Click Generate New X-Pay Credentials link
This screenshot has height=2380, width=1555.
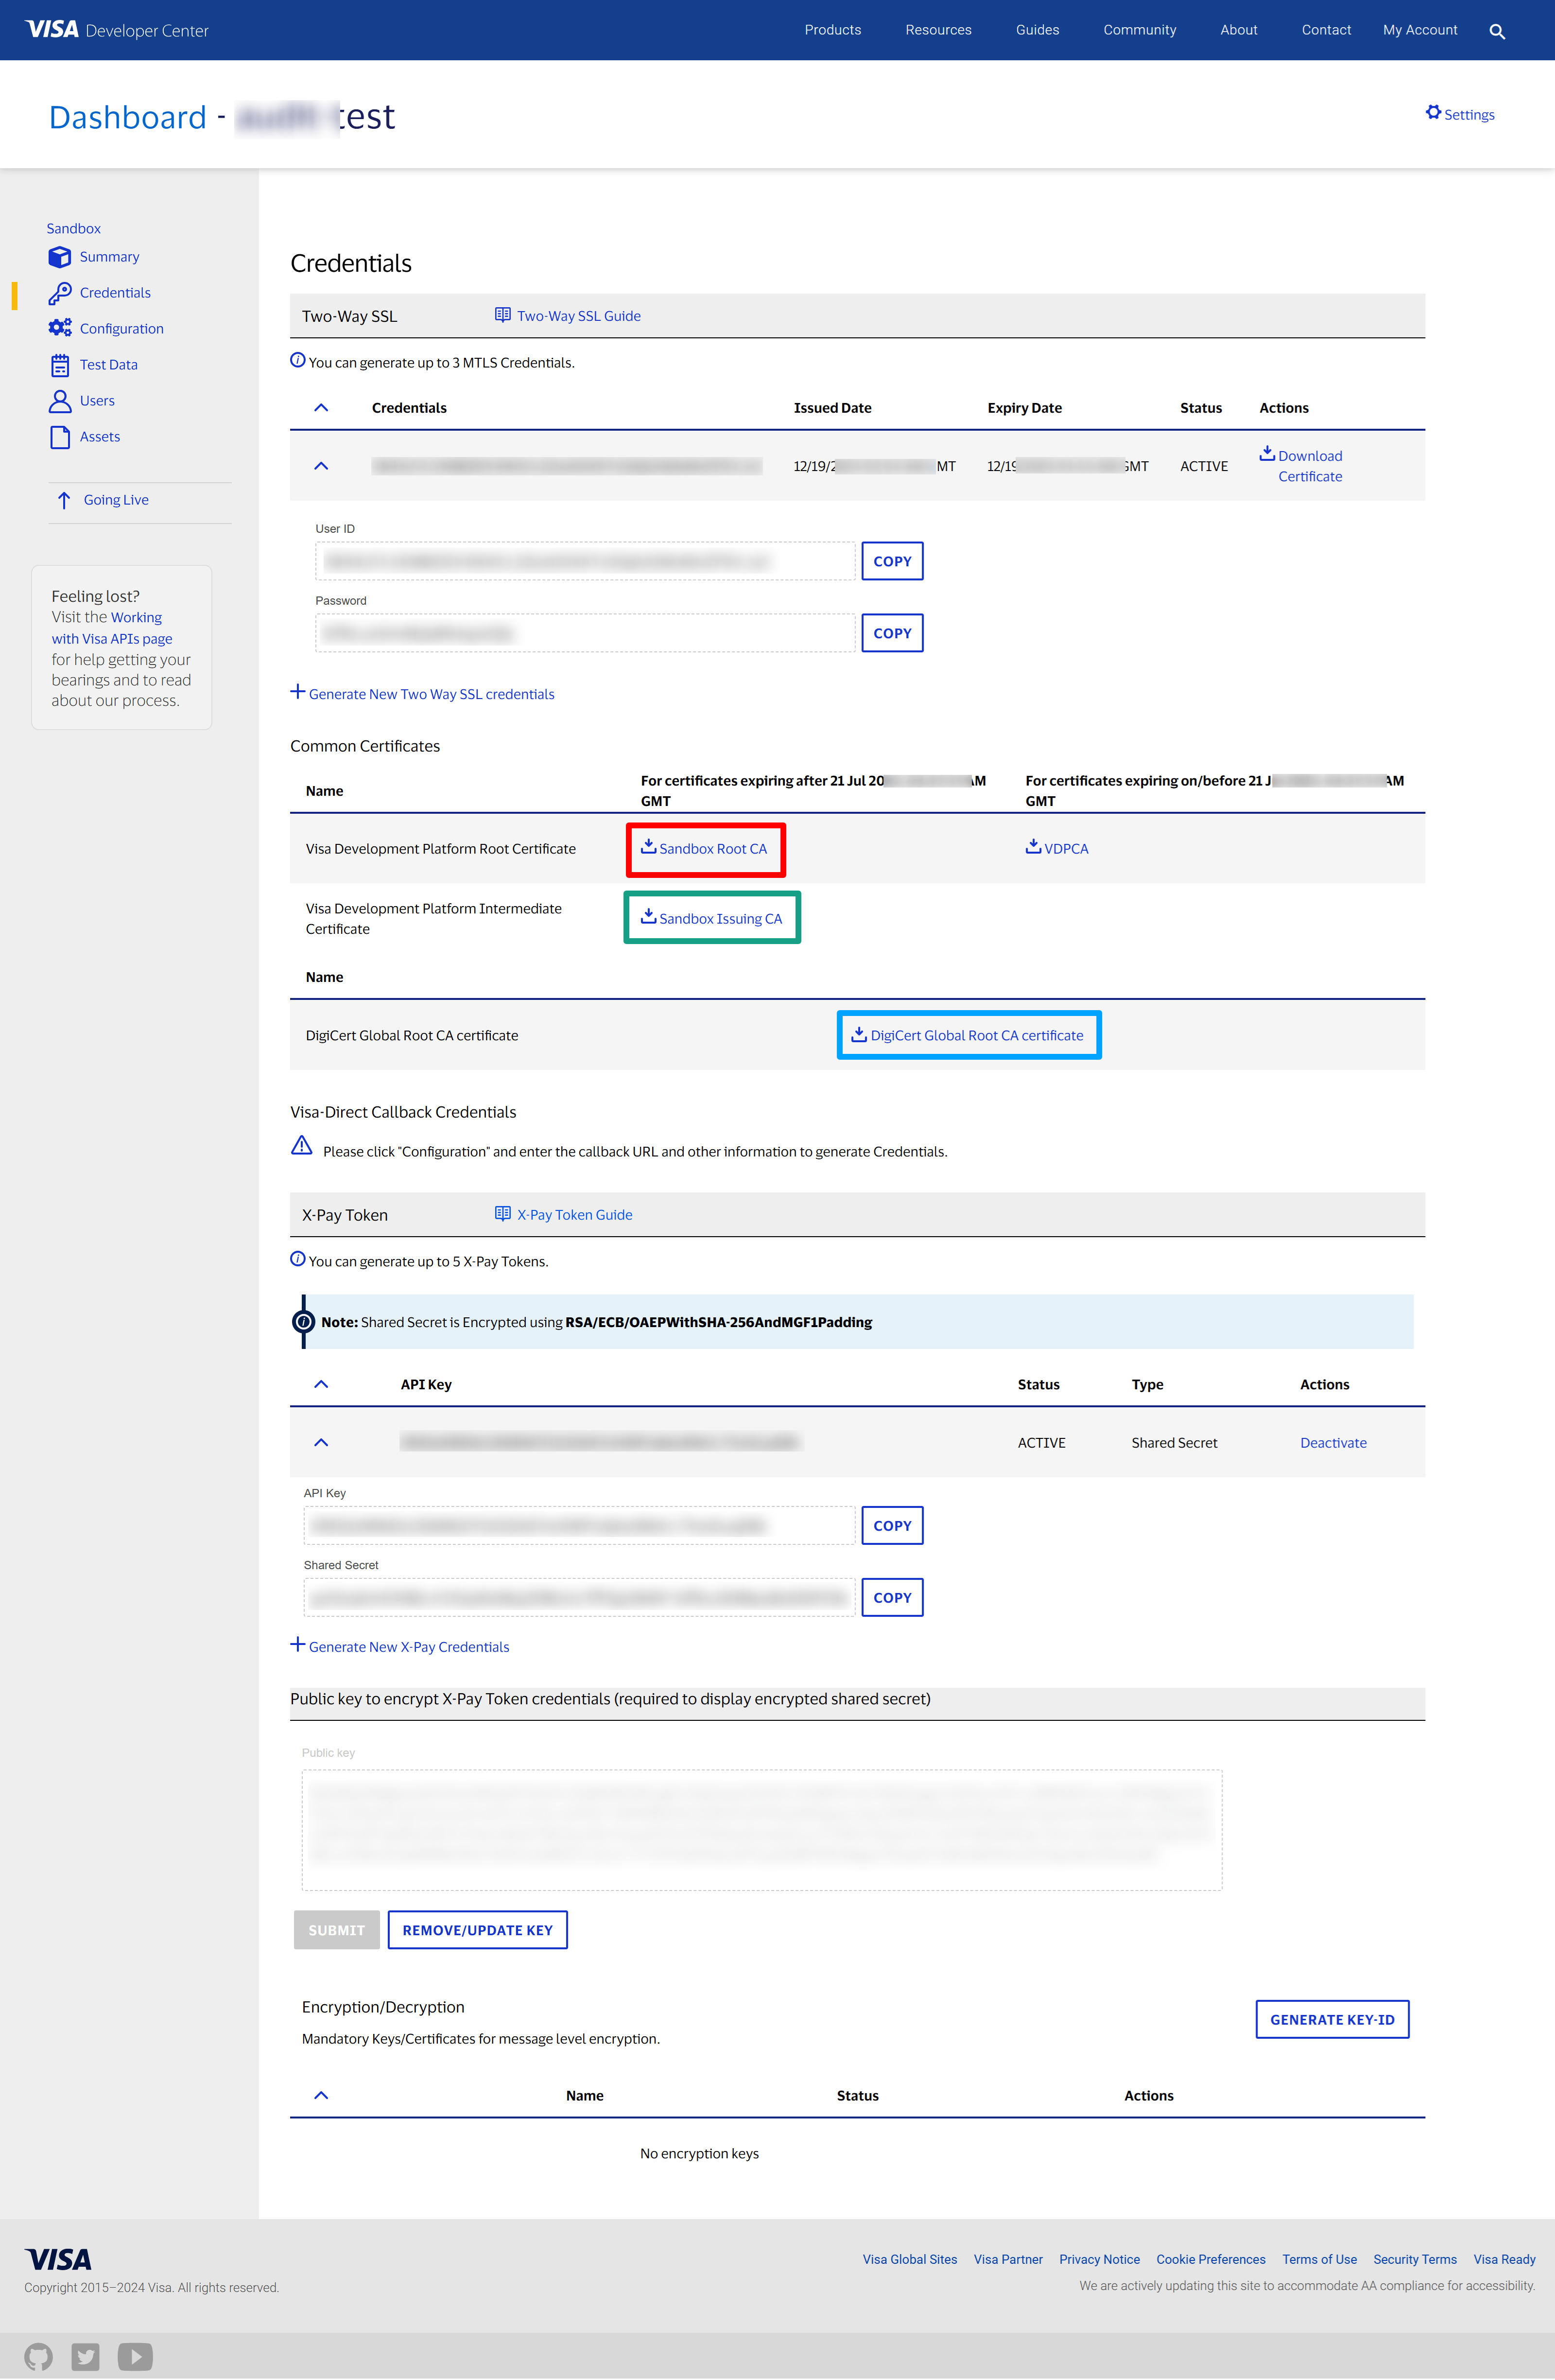pos(409,1647)
